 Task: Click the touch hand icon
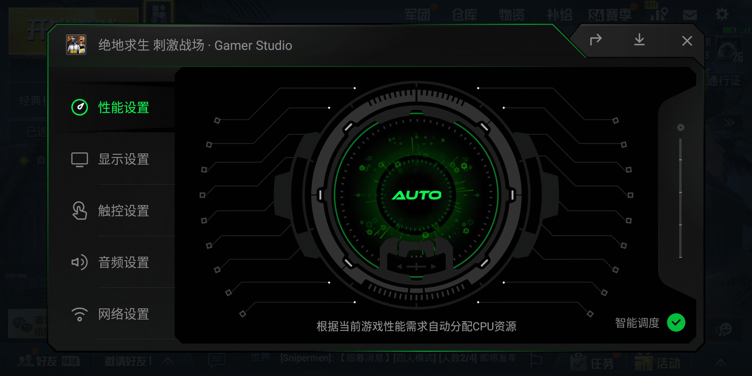80,211
